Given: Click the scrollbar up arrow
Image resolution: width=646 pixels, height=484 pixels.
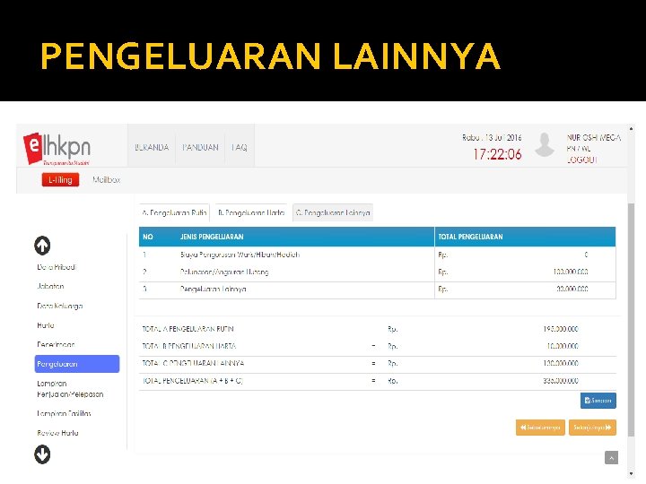Looking at the screenshot, I should pos(631,129).
